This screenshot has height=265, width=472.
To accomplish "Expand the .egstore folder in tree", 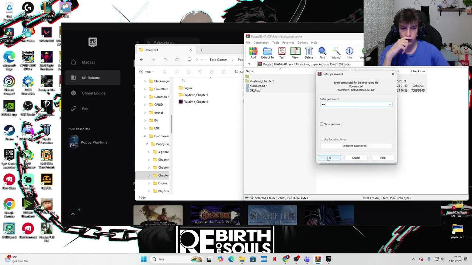I will point(149,152).
